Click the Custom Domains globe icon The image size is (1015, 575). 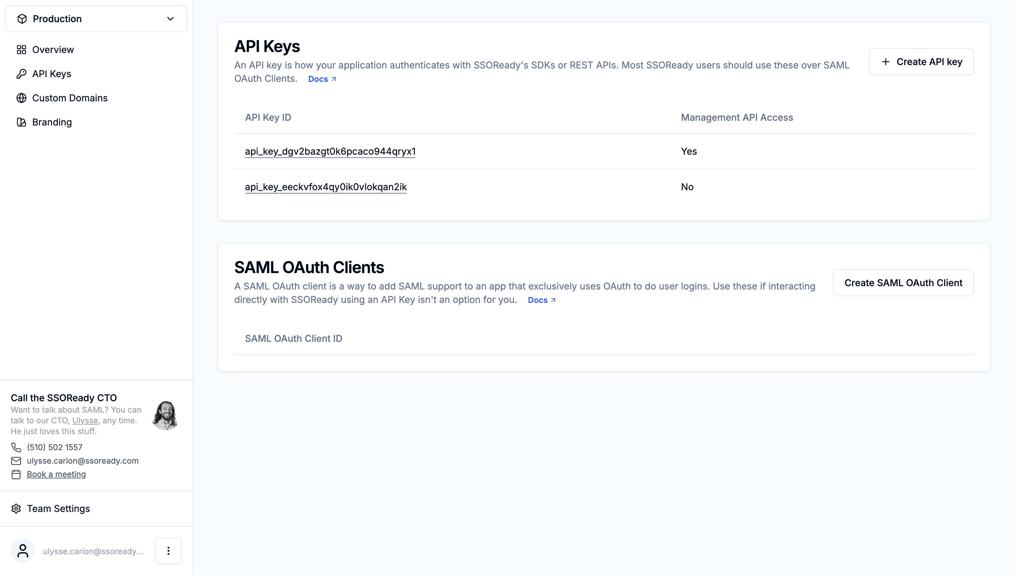click(21, 98)
